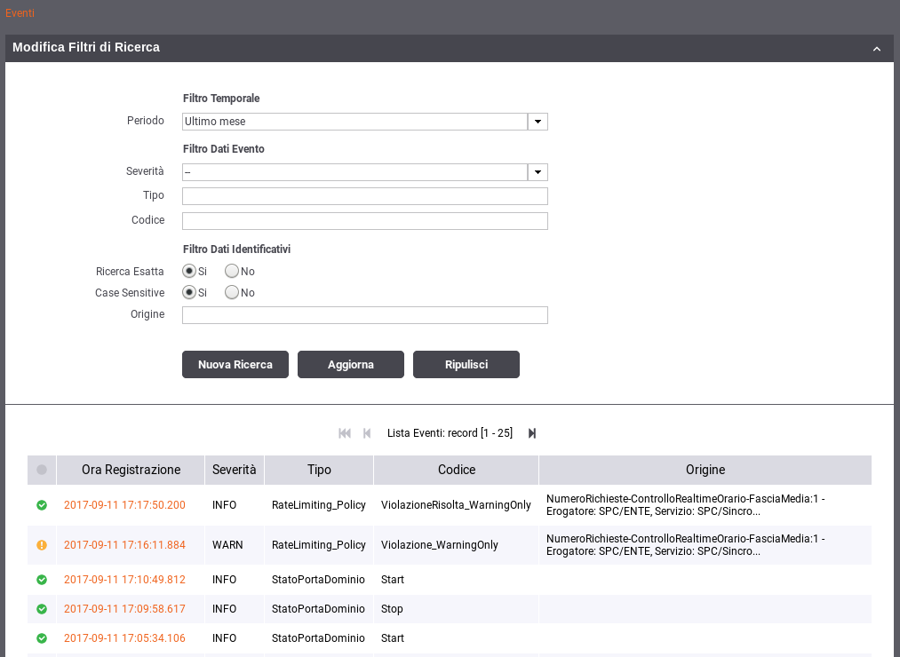900x657 pixels.
Task: Open the Severità dropdown arrow
Action: click(538, 172)
